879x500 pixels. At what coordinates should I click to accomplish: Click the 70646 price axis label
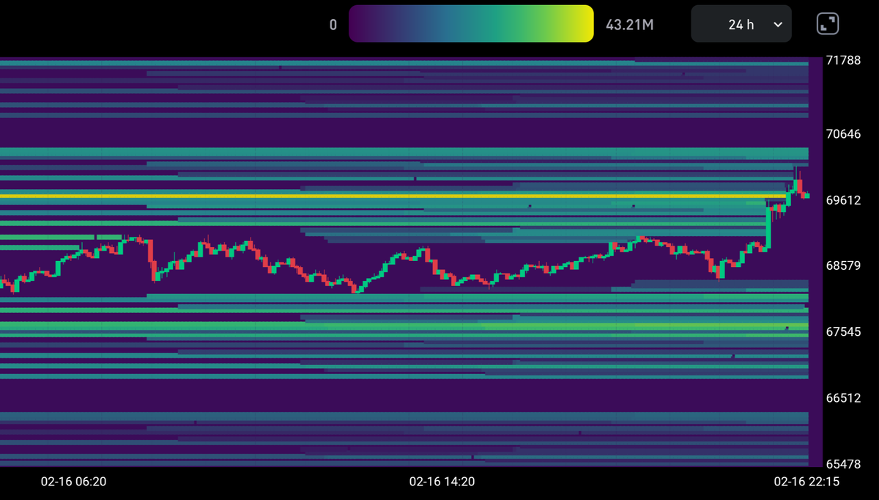(843, 134)
